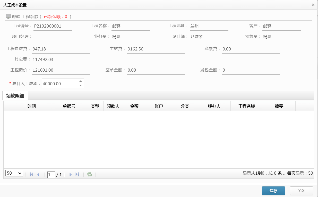Open the page size dropdown showing 50
The width and height of the screenshot is (318, 197).
point(14,173)
